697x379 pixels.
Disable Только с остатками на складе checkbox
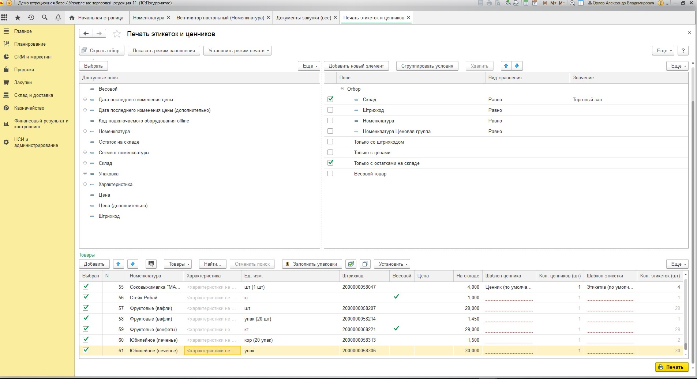point(330,163)
